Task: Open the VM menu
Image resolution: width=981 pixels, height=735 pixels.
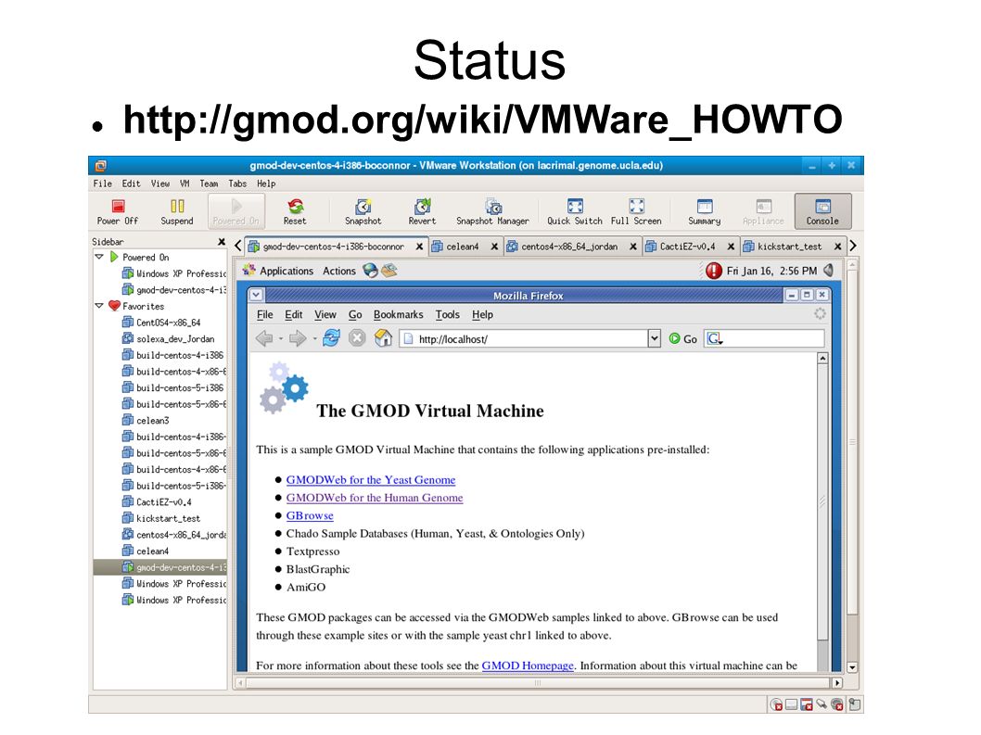Action: (185, 184)
